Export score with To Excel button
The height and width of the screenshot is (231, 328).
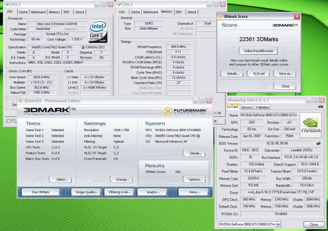click(259, 74)
